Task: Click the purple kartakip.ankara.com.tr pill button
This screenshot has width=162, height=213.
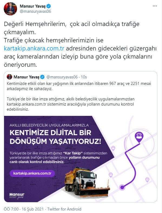Action: pyautogui.click(x=32, y=173)
